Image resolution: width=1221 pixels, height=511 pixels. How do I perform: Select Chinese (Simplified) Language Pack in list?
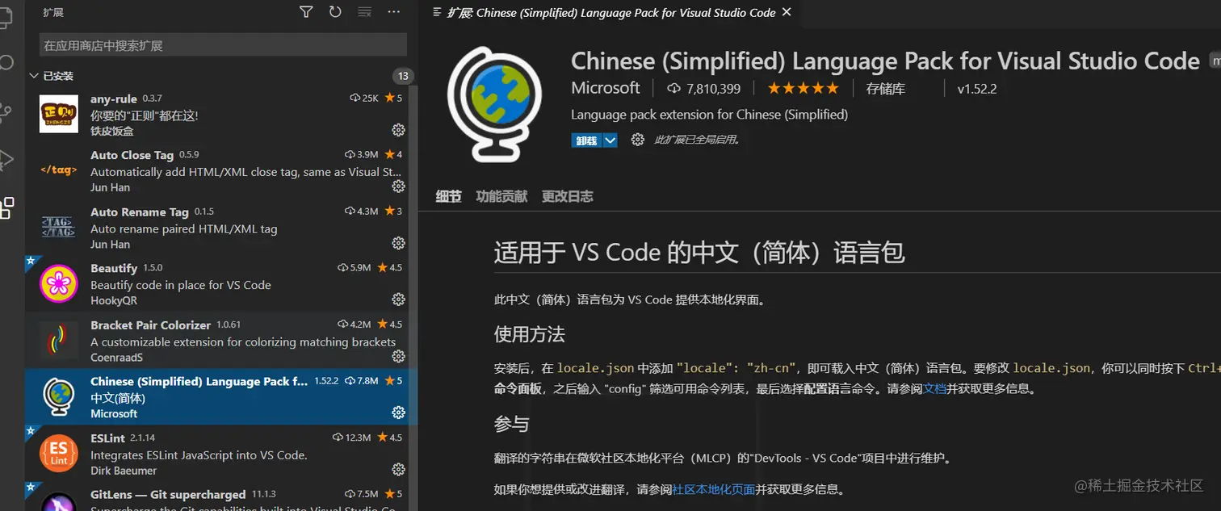216,396
